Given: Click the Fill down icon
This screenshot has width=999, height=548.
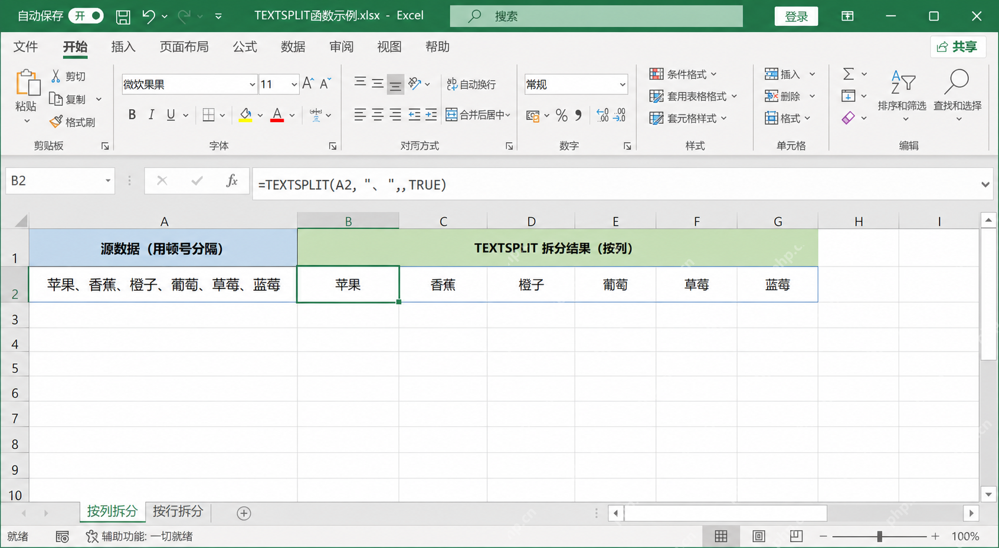Looking at the screenshot, I should tap(848, 96).
